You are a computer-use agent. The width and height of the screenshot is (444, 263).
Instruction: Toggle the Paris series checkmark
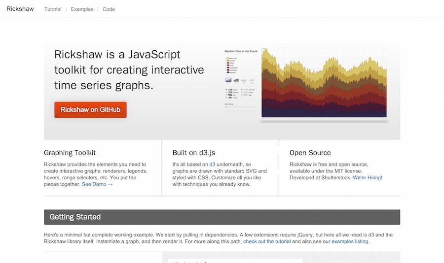pyautogui.click(x=226, y=66)
